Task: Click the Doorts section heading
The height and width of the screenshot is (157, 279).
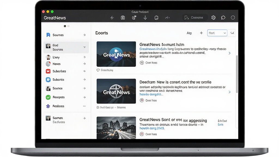Action: pyautogui.click(x=102, y=33)
